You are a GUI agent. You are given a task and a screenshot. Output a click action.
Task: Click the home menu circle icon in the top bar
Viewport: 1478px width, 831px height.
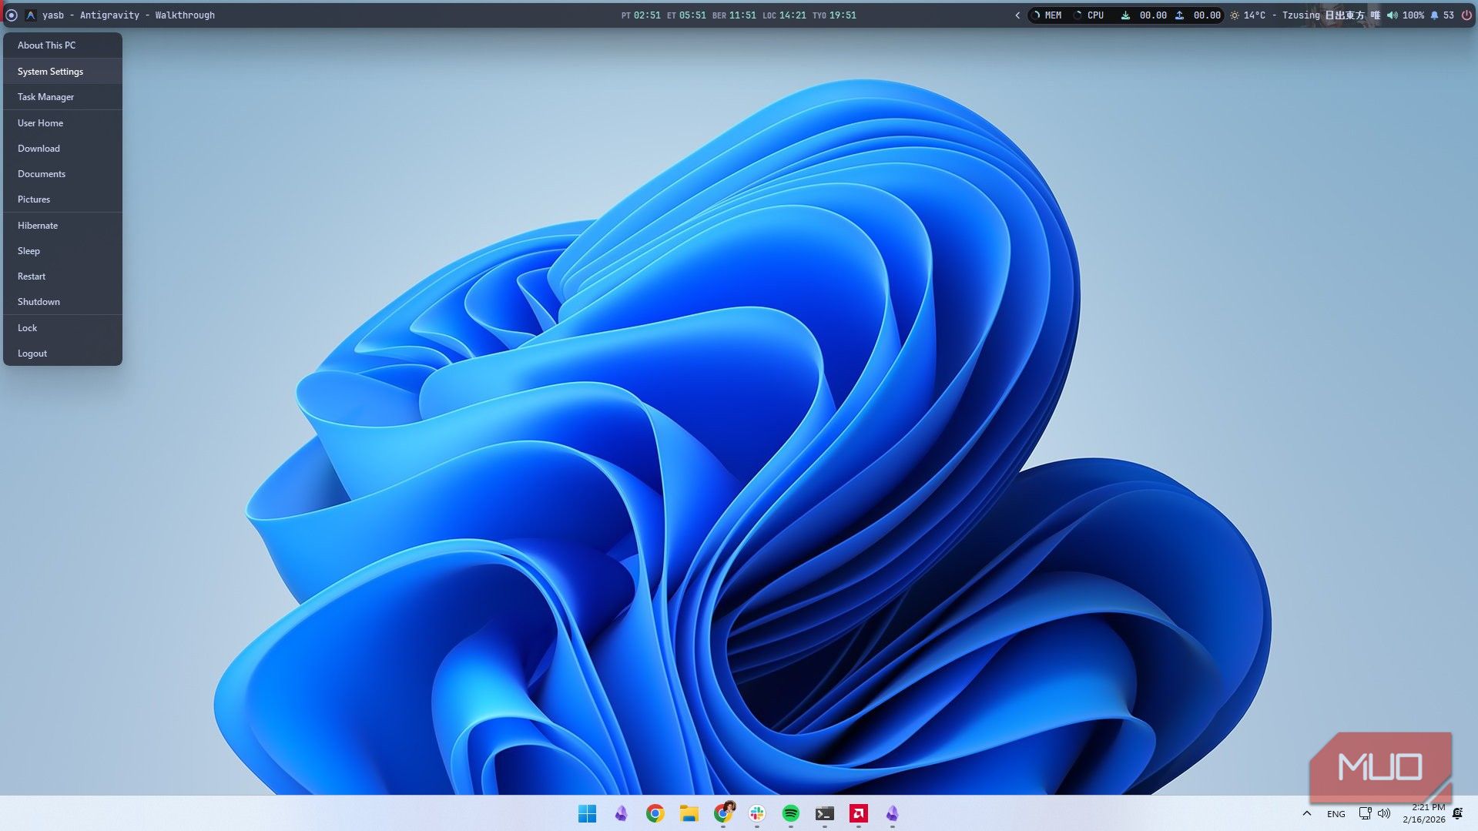(x=12, y=15)
